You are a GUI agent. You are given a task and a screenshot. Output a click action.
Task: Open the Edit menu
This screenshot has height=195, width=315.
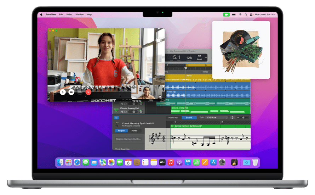pos(61,15)
